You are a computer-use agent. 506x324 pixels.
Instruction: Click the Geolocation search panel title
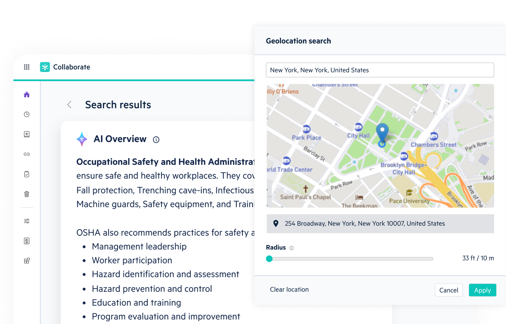[x=298, y=41]
